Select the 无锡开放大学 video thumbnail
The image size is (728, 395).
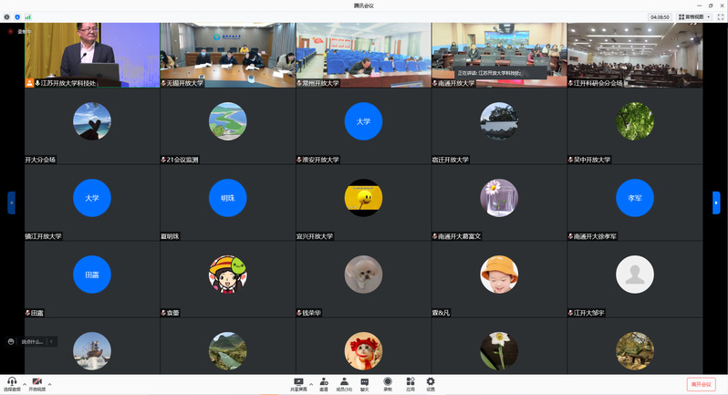(227, 54)
